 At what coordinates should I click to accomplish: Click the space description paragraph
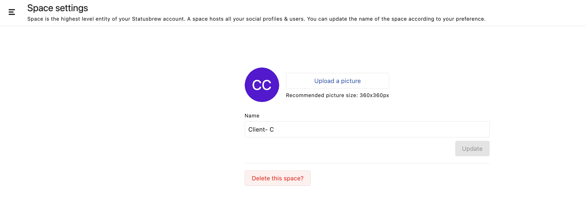(x=256, y=19)
